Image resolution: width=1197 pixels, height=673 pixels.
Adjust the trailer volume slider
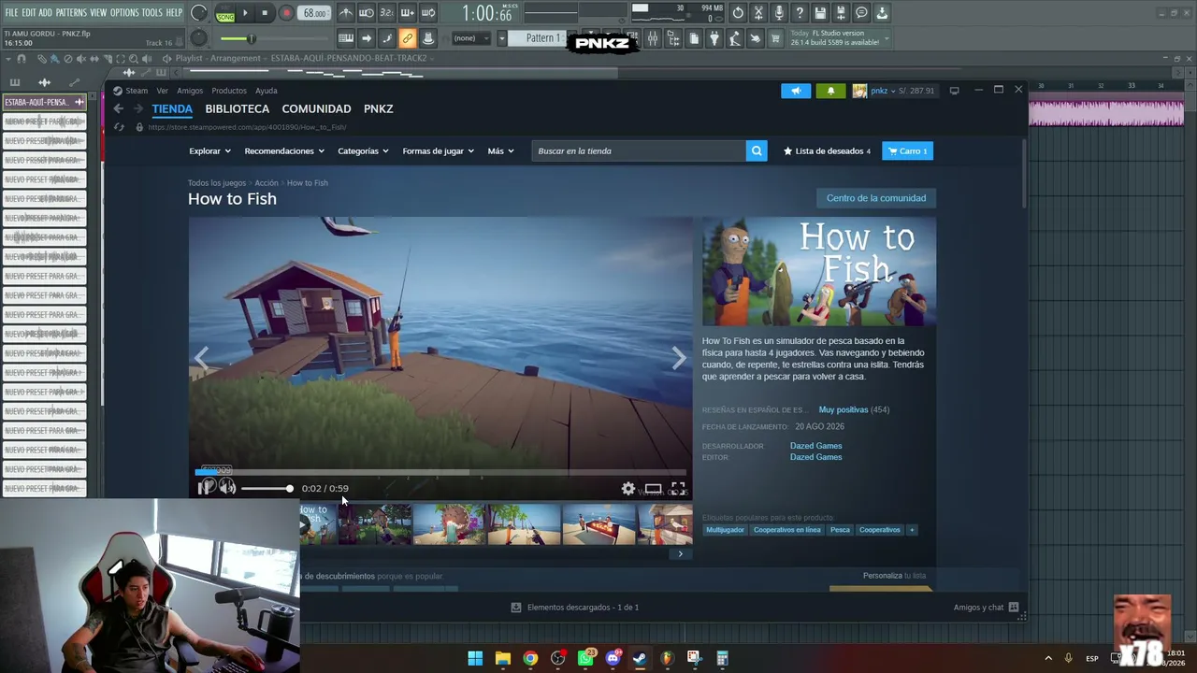pyautogui.click(x=267, y=488)
